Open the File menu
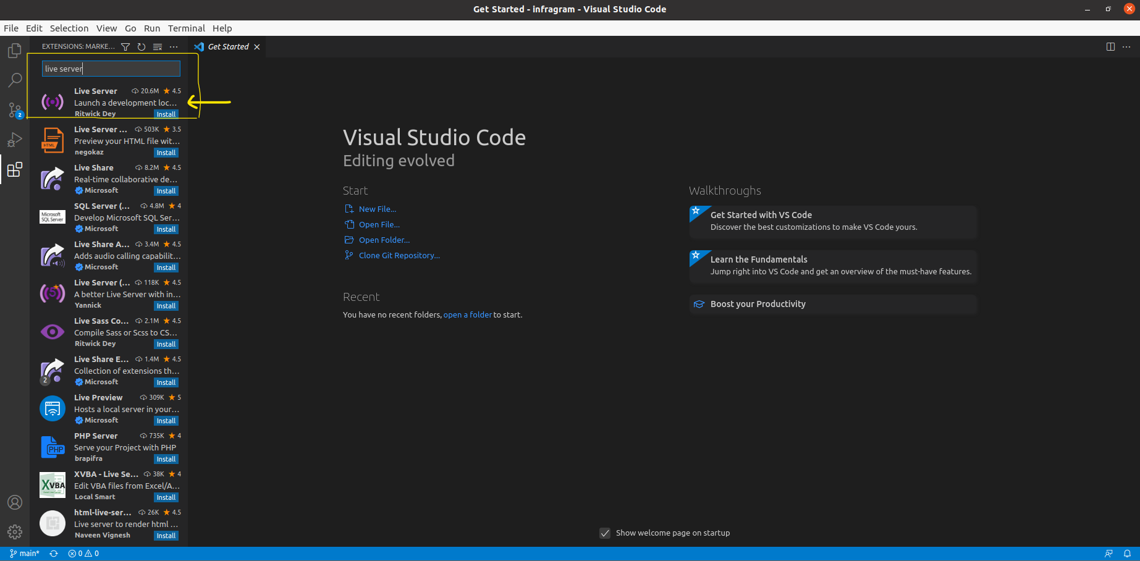The width and height of the screenshot is (1140, 561). (x=11, y=28)
